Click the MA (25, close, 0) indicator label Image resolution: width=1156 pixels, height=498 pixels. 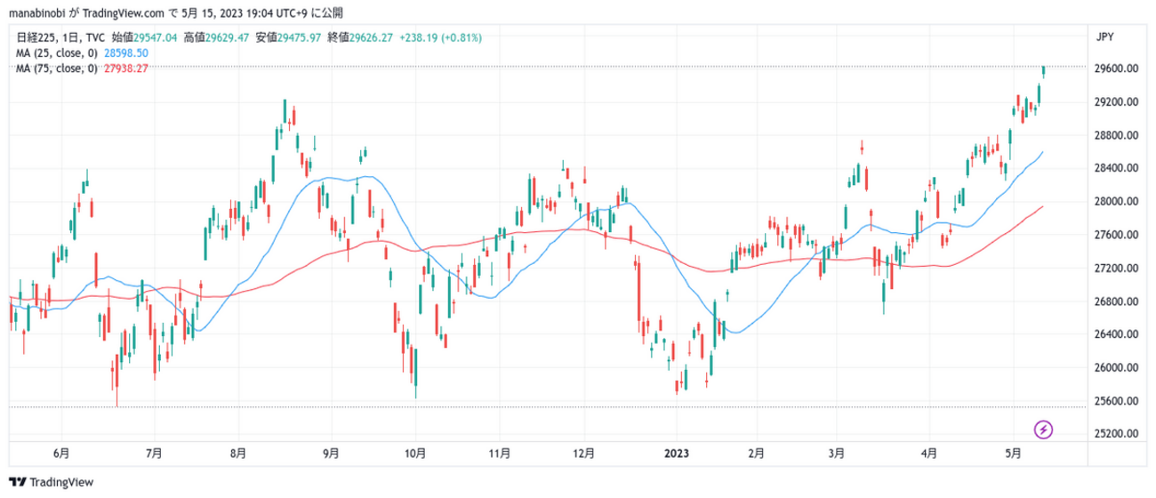(55, 53)
